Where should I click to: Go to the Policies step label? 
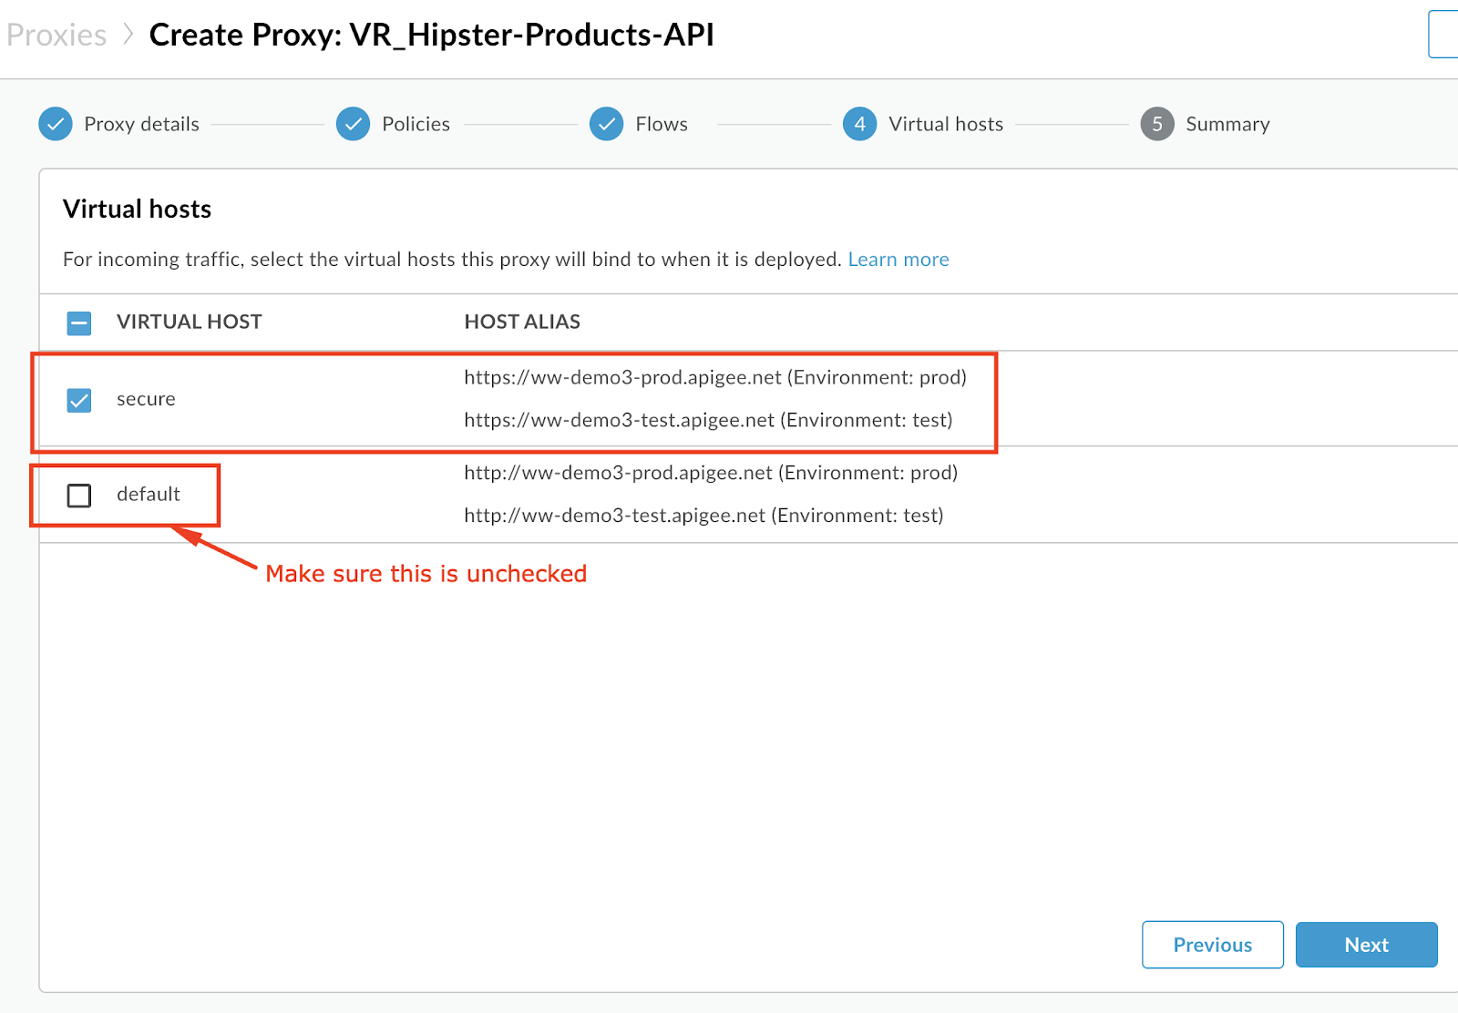click(416, 124)
